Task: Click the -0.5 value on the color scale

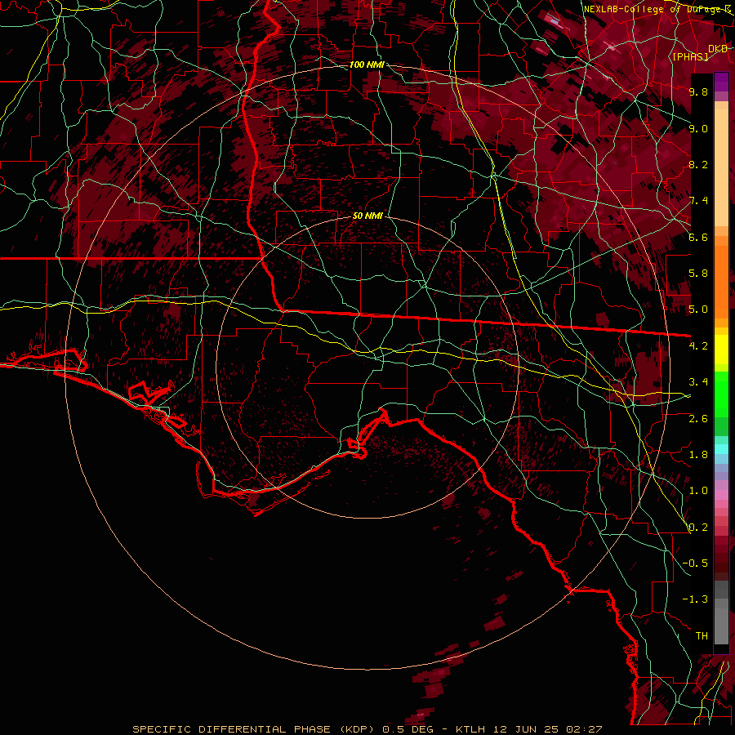Action: click(x=695, y=563)
